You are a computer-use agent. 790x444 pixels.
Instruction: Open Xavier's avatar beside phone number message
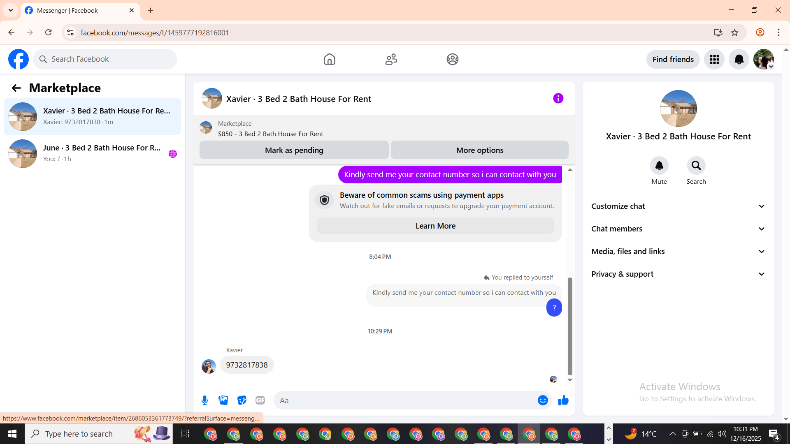[x=209, y=366]
